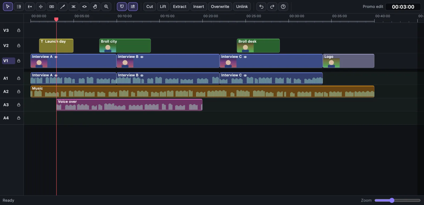This screenshot has width=424, height=205.
Task: Activate the Razor blade tool
Action: coord(63,7)
